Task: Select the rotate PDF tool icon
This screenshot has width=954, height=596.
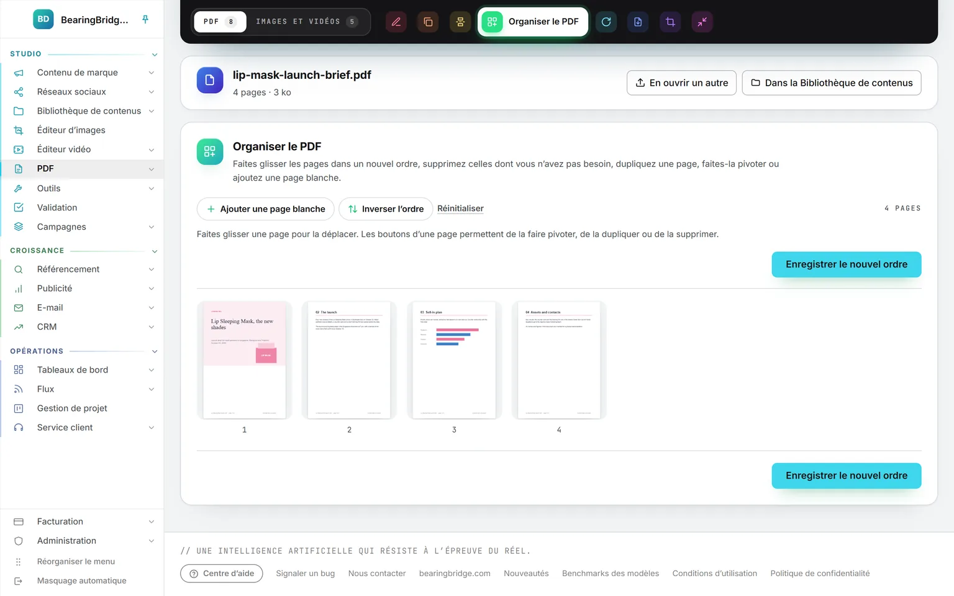Action: click(x=606, y=22)
